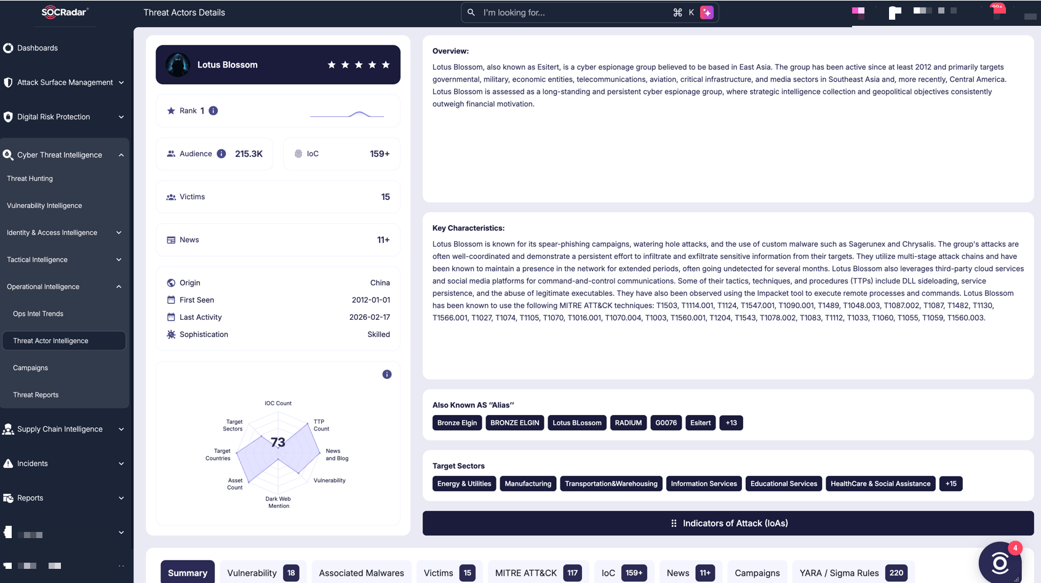Click the info icon above radar chart
The image size is (1041, 583).
coord(387,375)
